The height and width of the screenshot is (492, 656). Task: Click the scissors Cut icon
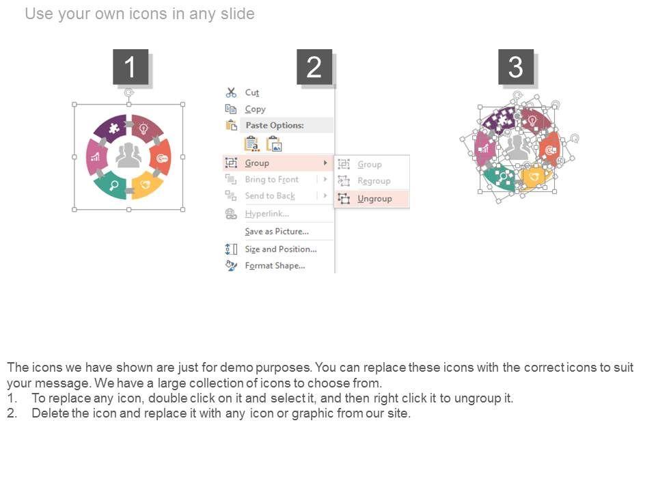tap(231, 92)
